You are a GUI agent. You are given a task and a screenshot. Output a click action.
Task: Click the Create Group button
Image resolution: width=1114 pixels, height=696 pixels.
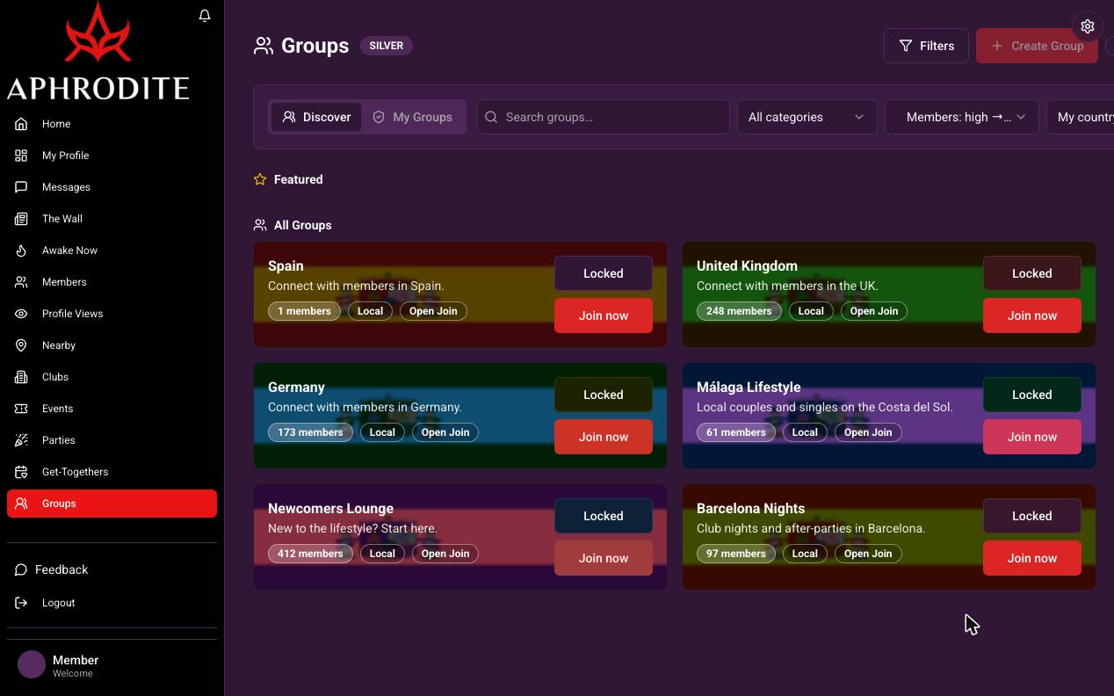1037,46
